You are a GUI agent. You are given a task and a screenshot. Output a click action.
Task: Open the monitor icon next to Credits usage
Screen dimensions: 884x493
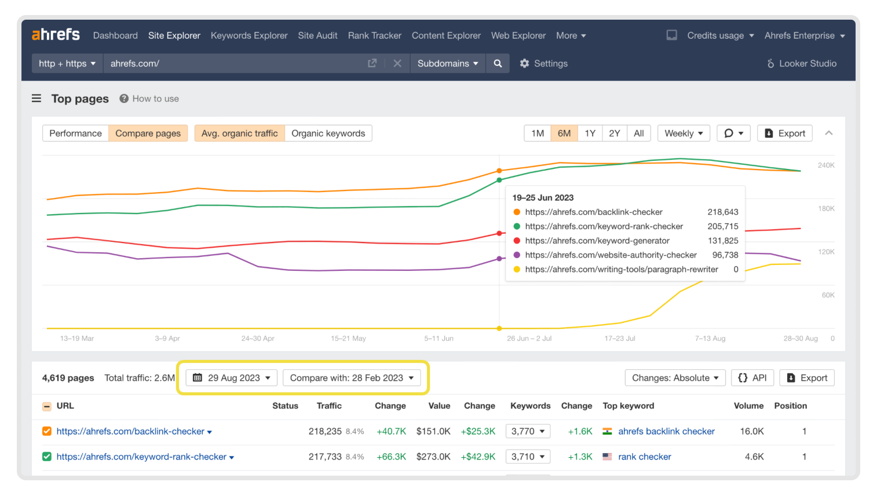(x=671, y=35)
